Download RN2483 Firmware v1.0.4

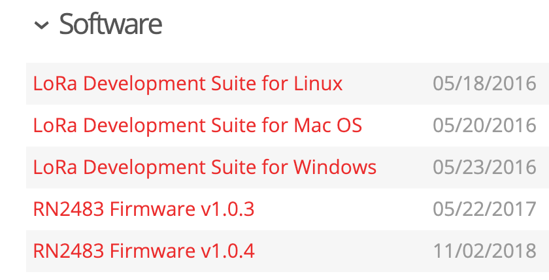click(x=144, y=251)
